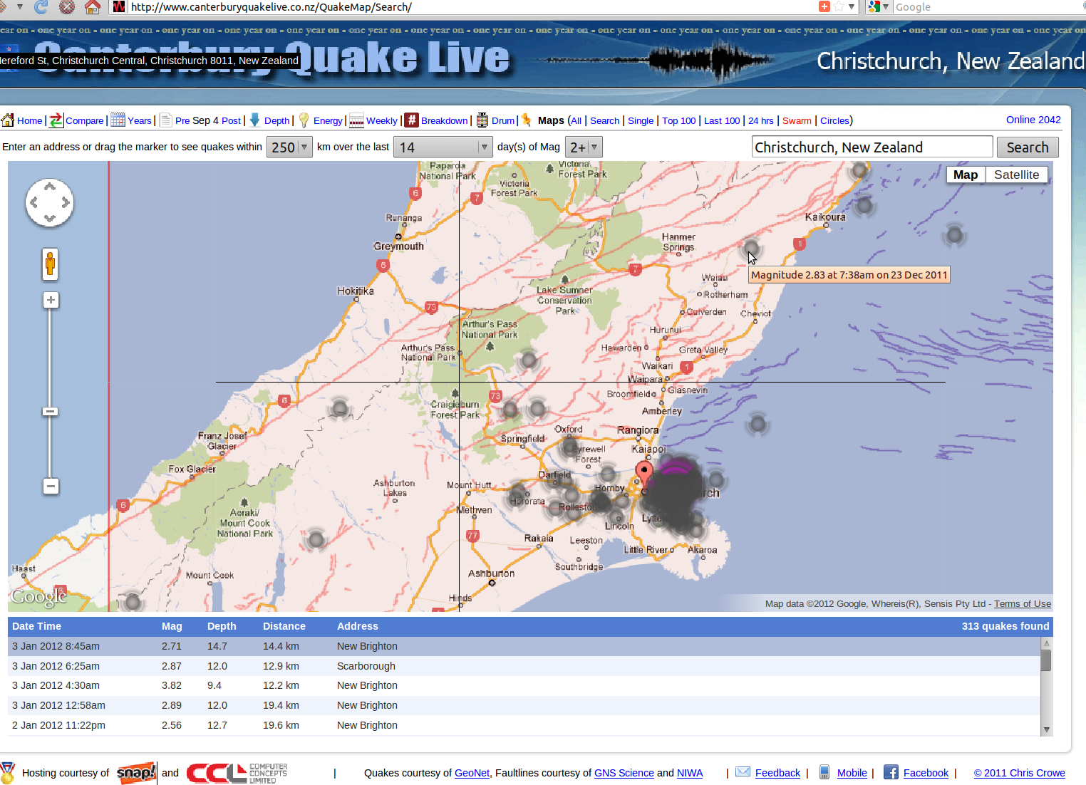
Task: Select the 2 Jan 2012 11:22pm quake row
Action: coord(524,725)
